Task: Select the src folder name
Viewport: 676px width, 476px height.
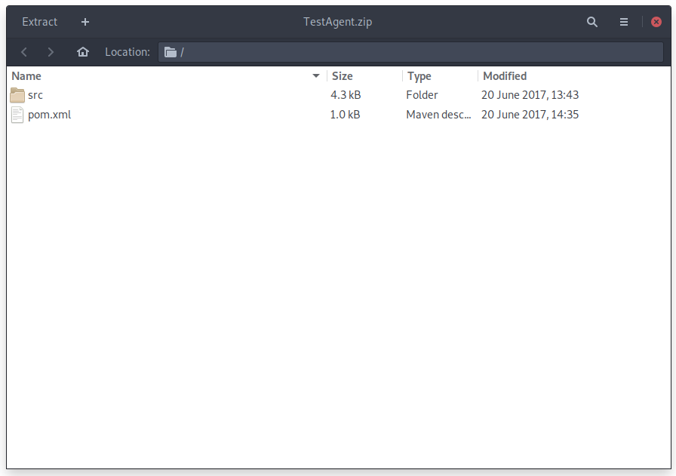Action: [x=35, y=95]
